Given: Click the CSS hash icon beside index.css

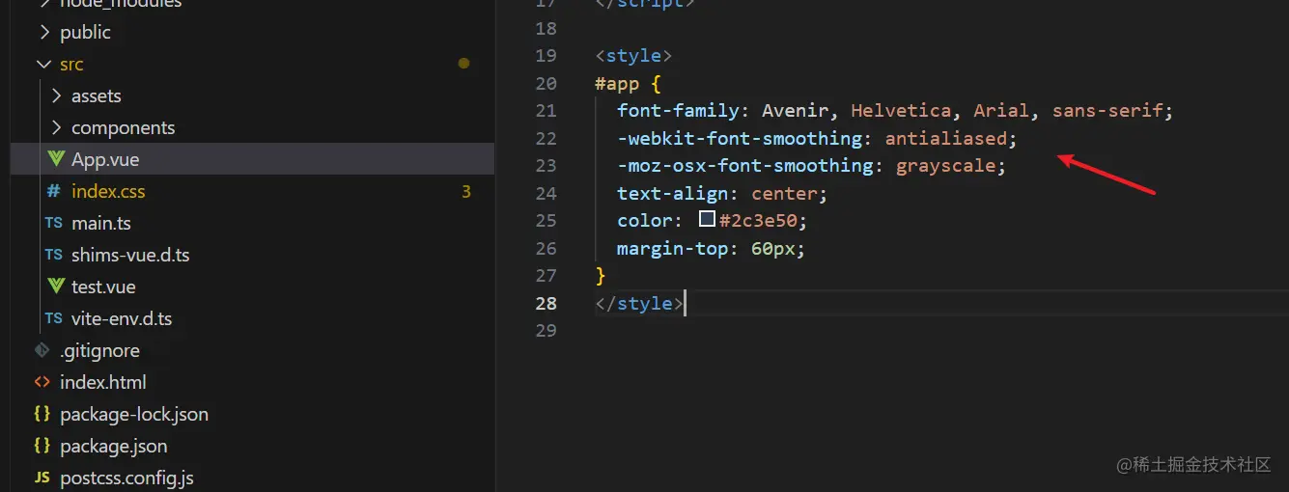Looking at the screenshot, I should [x=54, y=191].
